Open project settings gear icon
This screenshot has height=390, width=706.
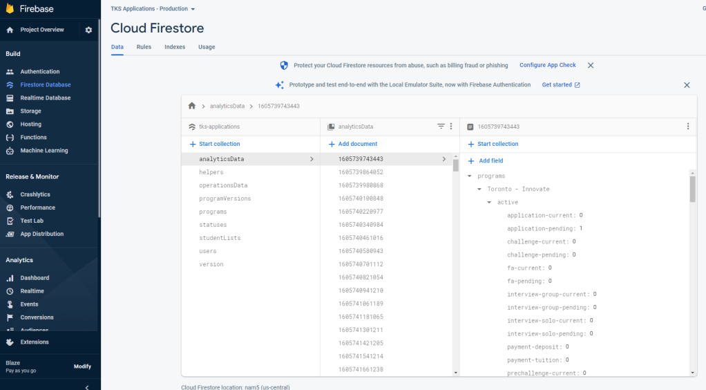tap(88, 30)
